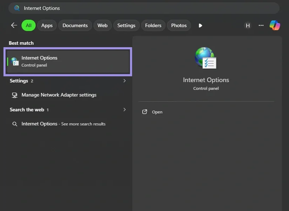Click the more filters chevron after Photos
This screenshot has height=211, width=289.
[200, 25]
